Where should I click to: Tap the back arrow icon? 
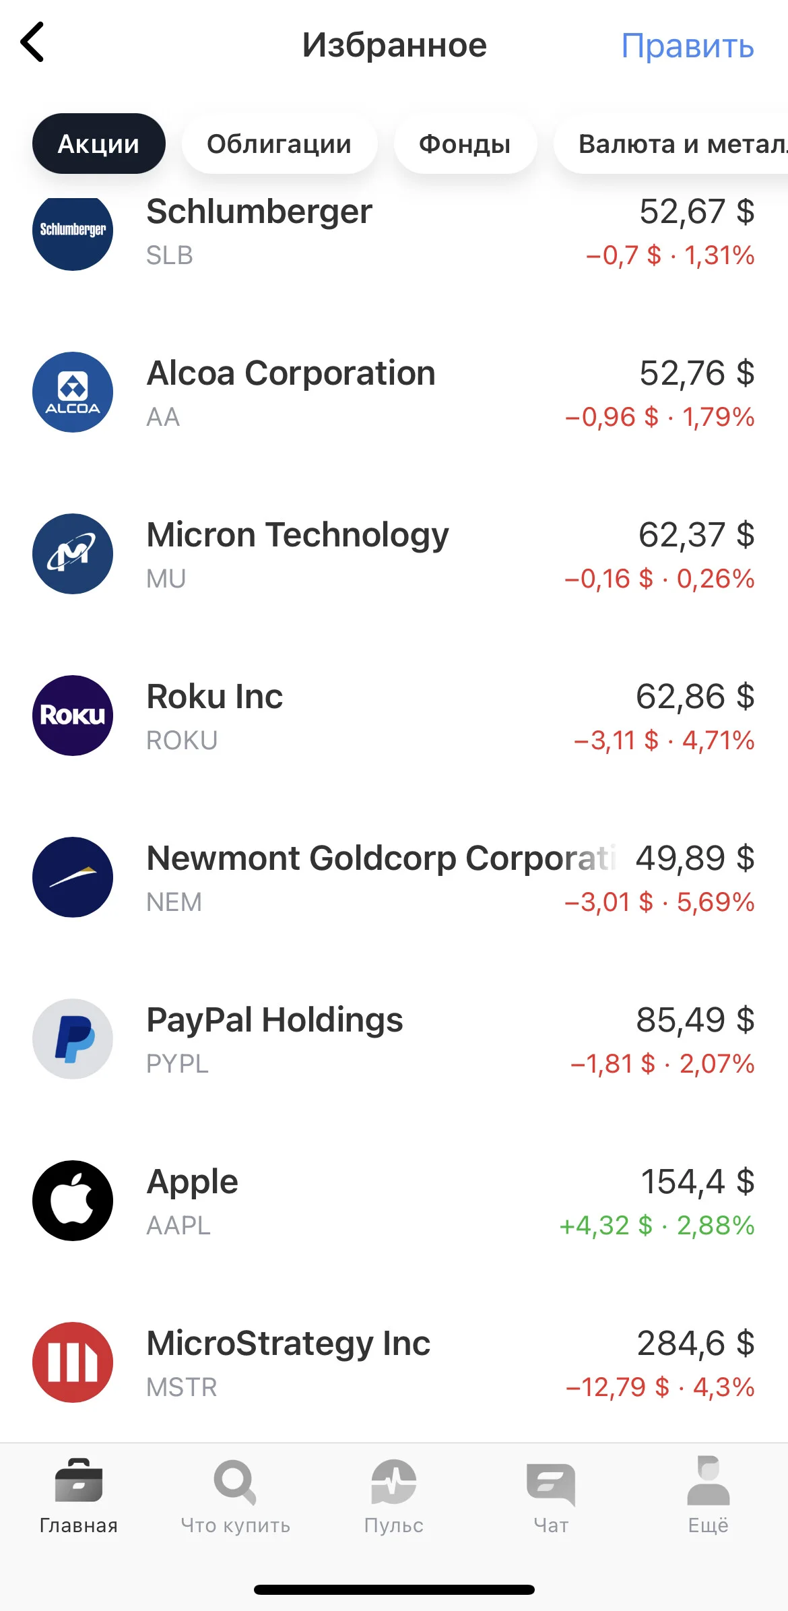point(32,42)
